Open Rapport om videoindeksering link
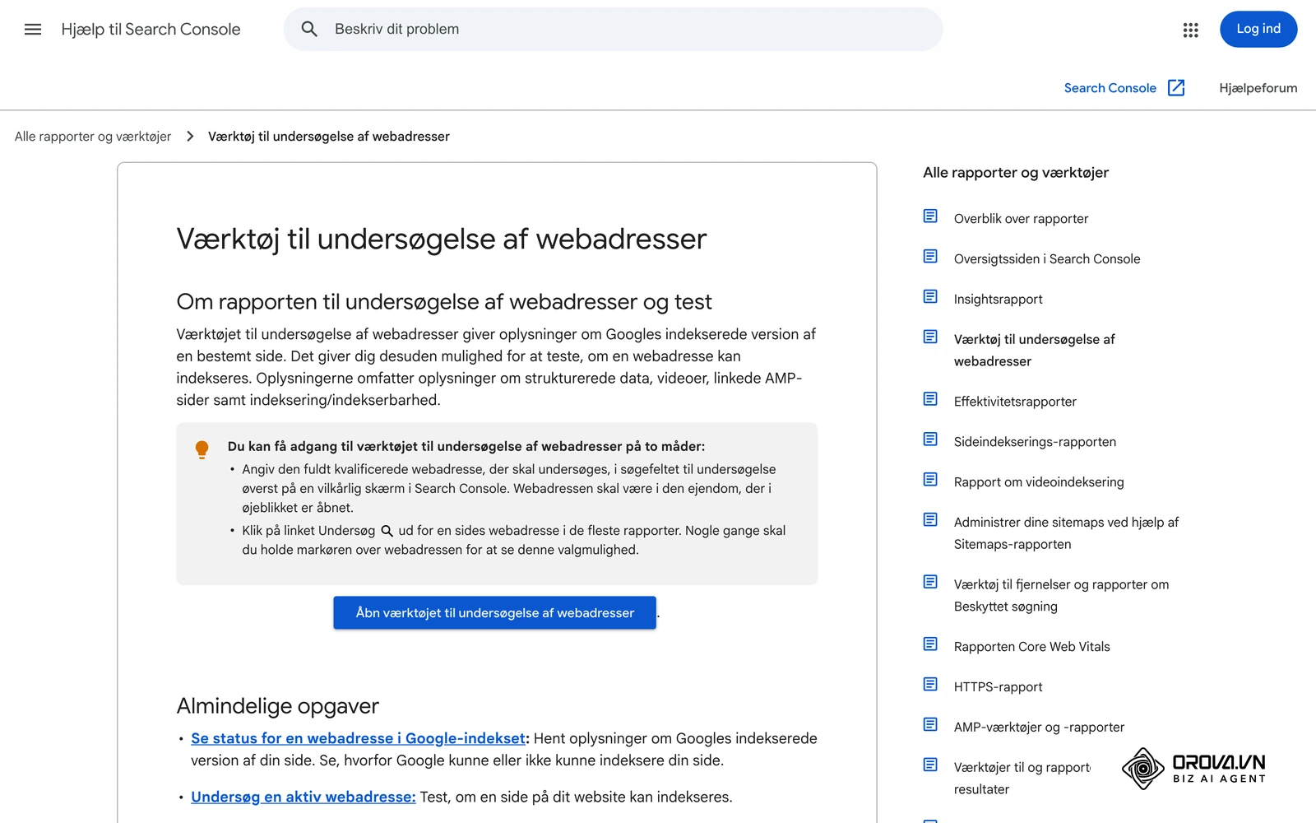The image size is (1316, 823). pyautogui.click(x=1039, y=482)
